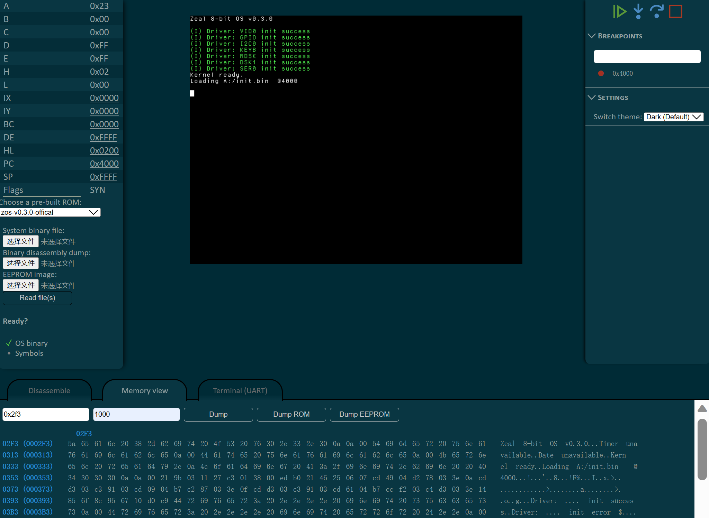The width and height of the screenshot is (709, 518).
Task: Click the breakpoint address input field
Action: (647, 56)
